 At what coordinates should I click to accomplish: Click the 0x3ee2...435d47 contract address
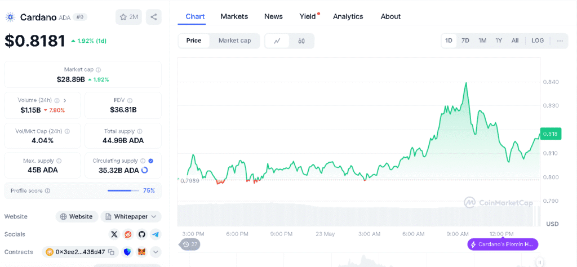tap(80, 252)
